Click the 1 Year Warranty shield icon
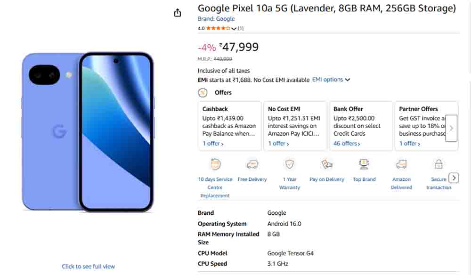 pyautogui.click(x=289, y=165)
